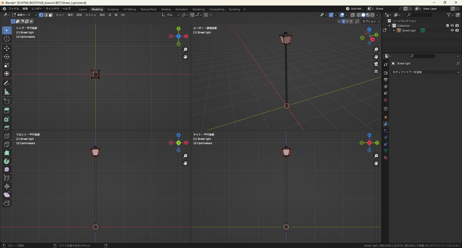Toggle camera view in the perspective viewport
462x248 pixels.
tap(376, 64)
